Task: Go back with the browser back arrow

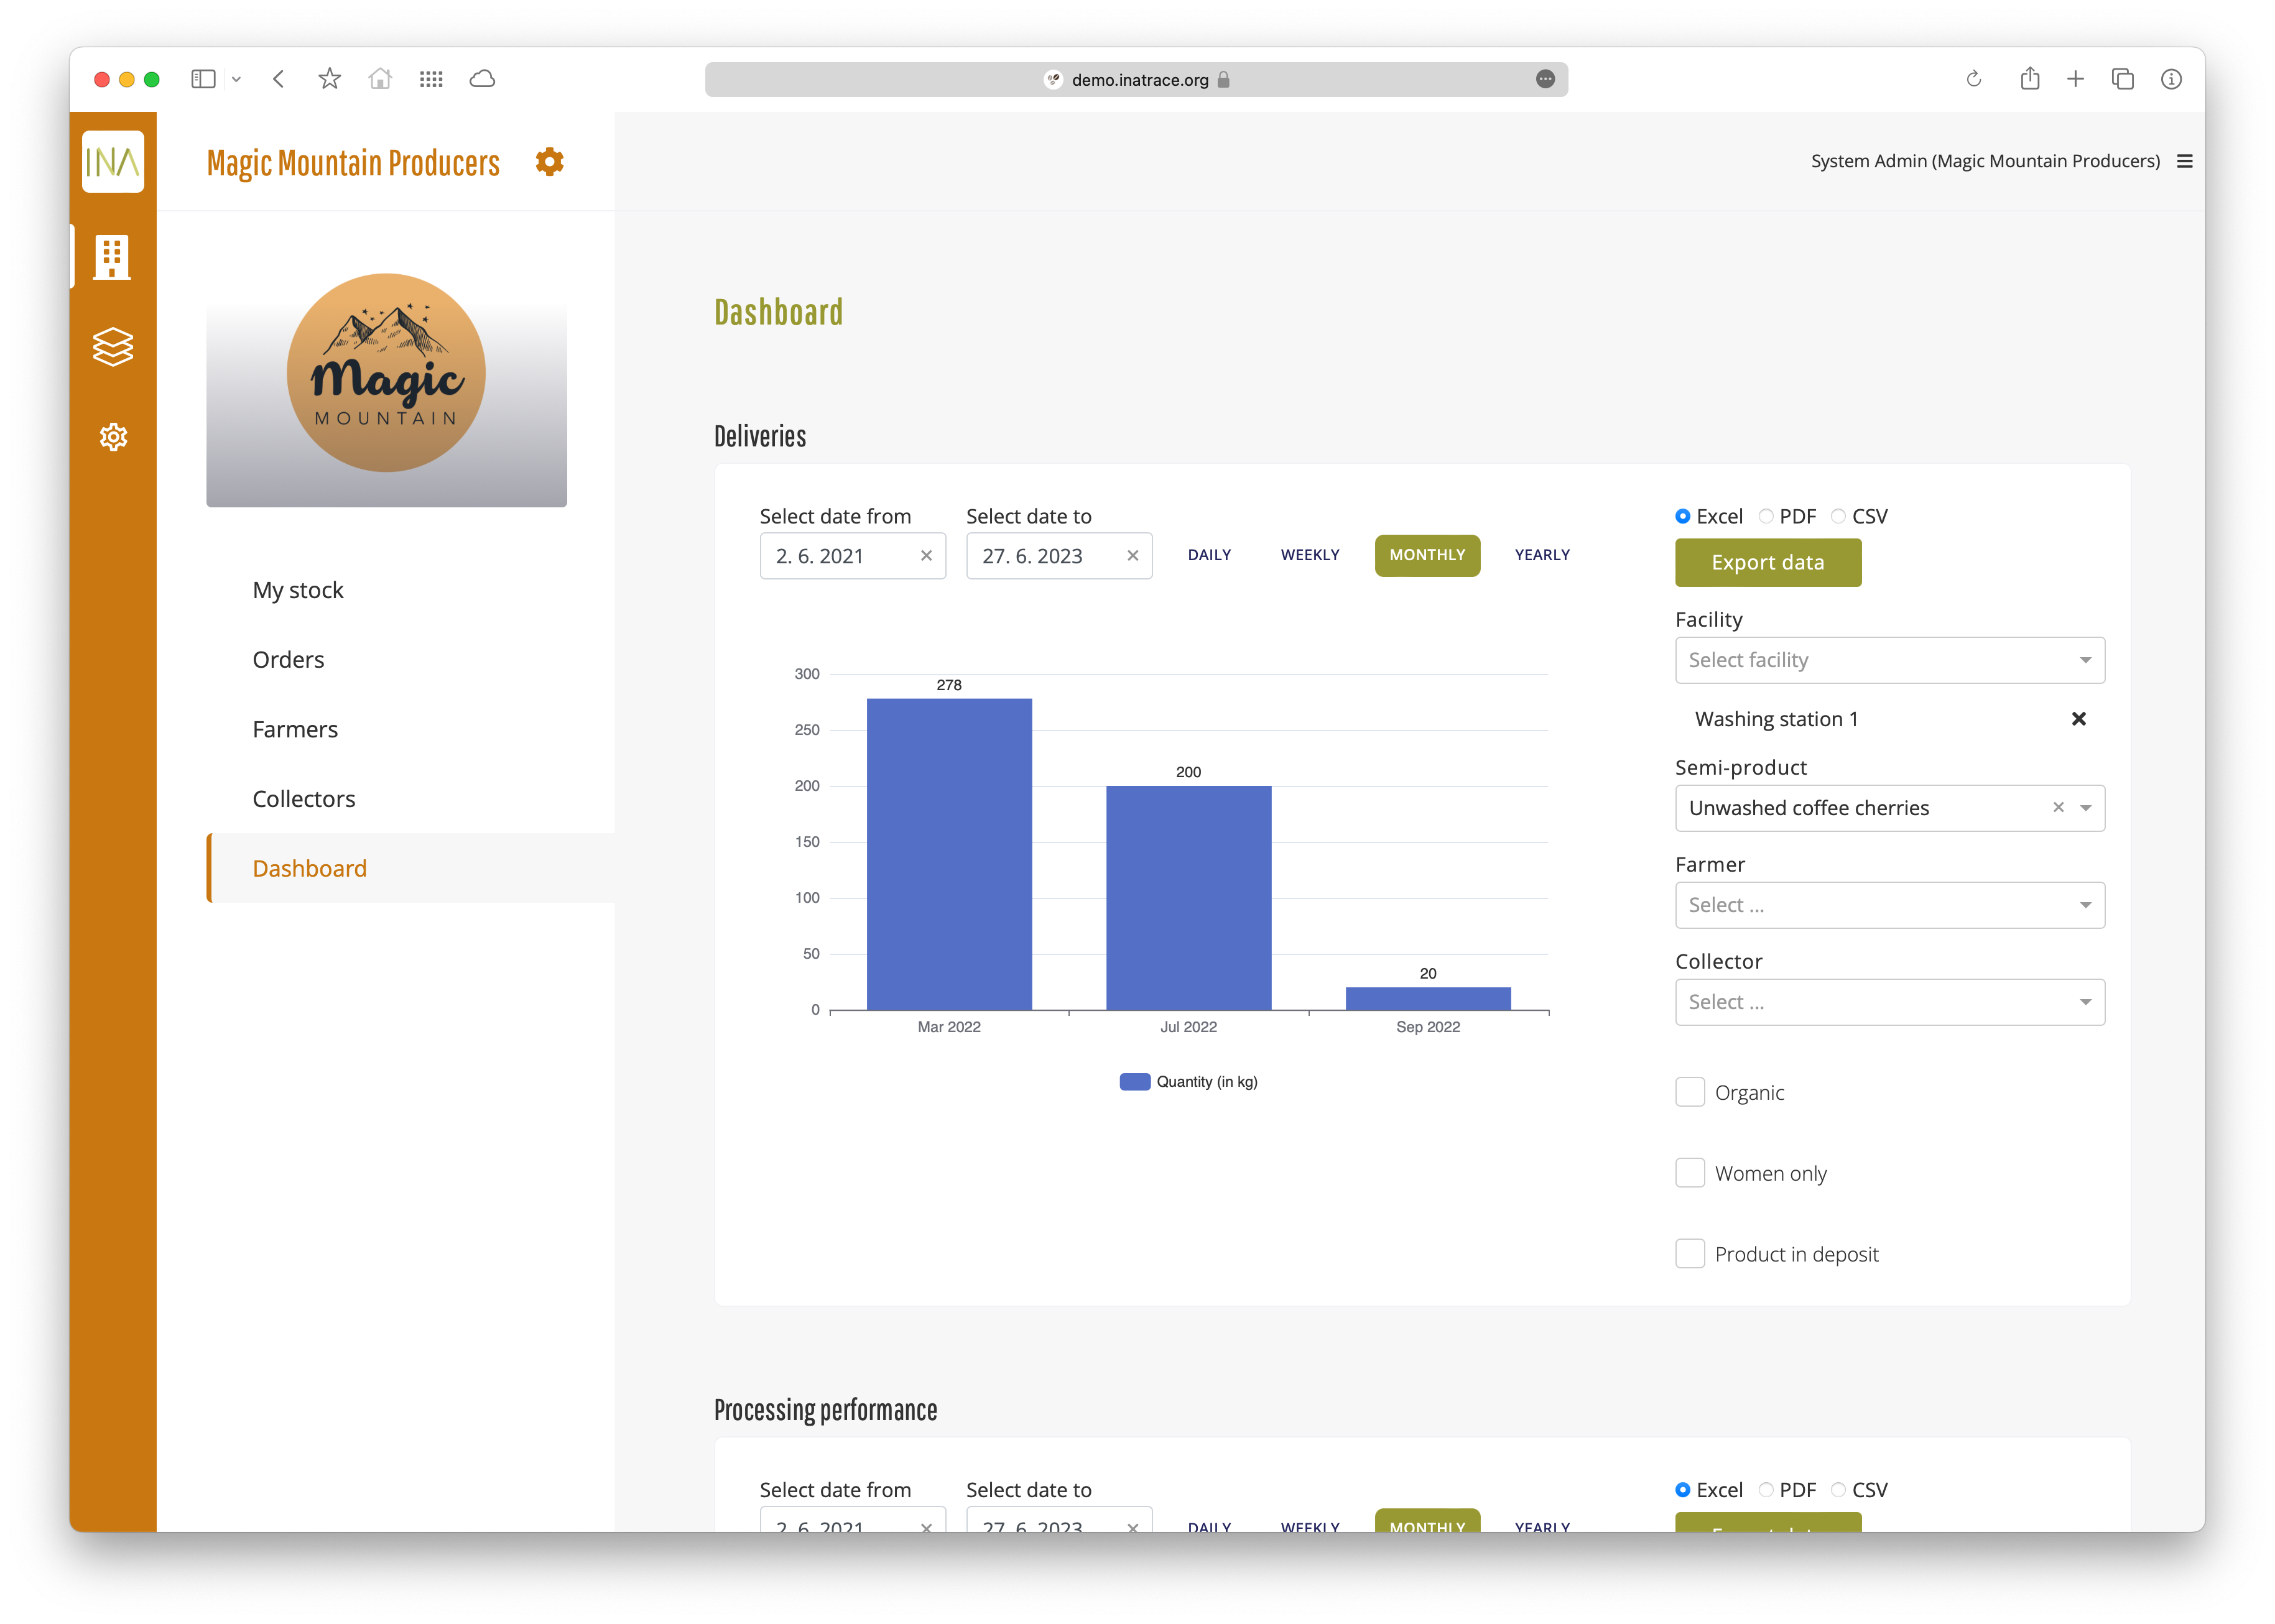Action: point(279,79)
